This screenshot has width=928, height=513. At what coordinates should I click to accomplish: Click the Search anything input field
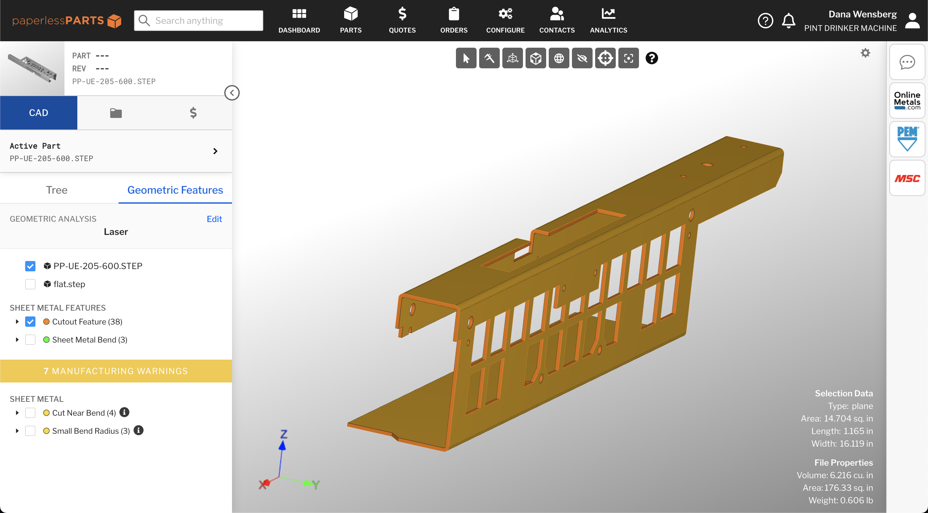(198, 21)
